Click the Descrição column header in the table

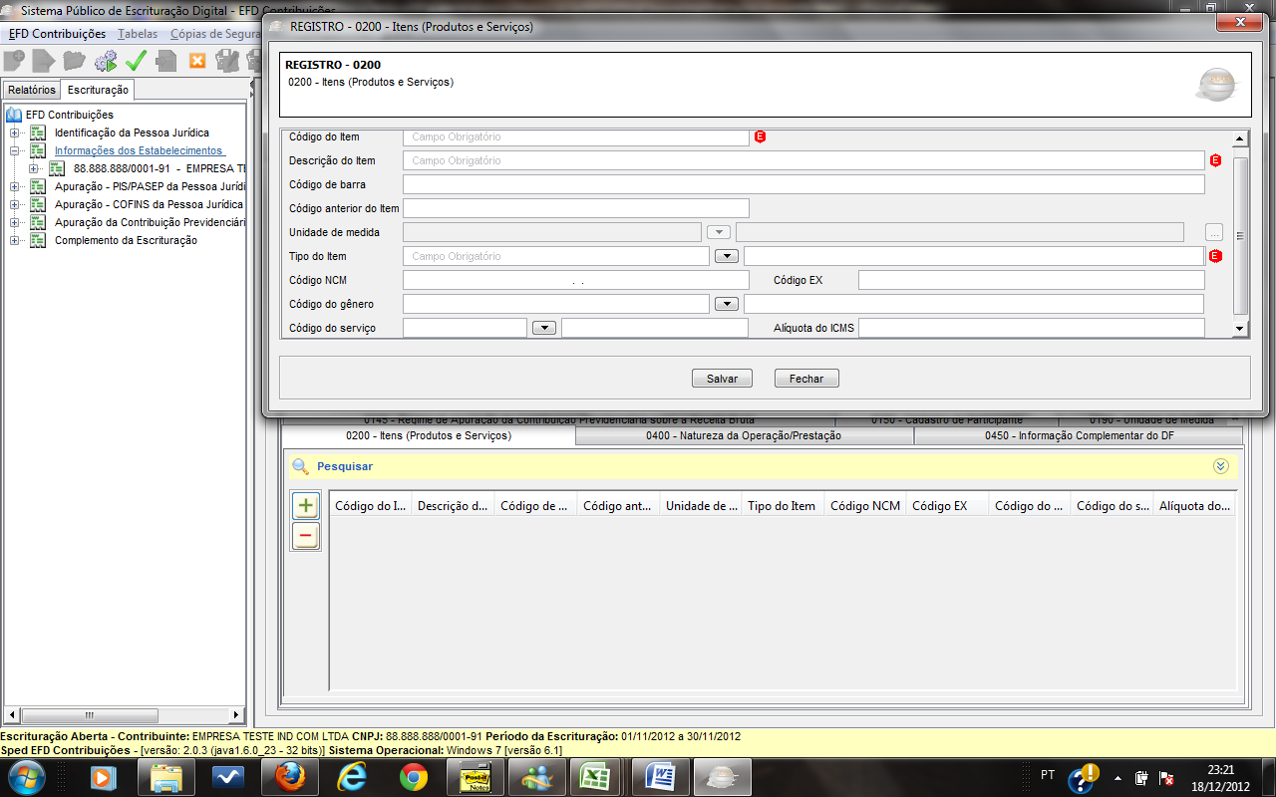[453, 506]
